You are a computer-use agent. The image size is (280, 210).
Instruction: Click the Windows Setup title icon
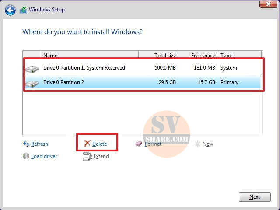coord(23,10)
